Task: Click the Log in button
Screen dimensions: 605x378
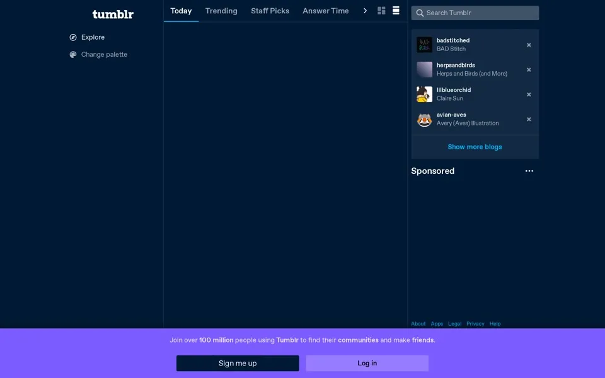Action: pyautogui.click(x=367, y=363)
